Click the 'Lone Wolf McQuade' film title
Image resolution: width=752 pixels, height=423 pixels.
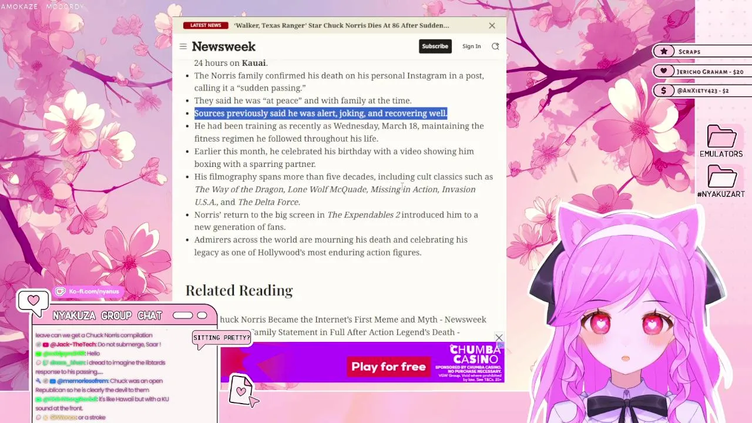[327, 189]
